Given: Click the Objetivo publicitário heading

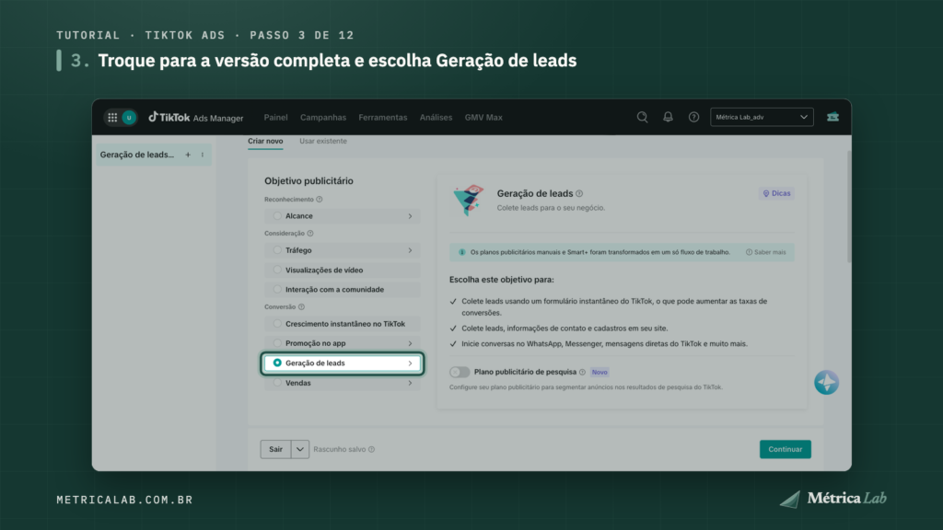Looking at the screenshot, I should pyautogui.click(x=309, y=181).
